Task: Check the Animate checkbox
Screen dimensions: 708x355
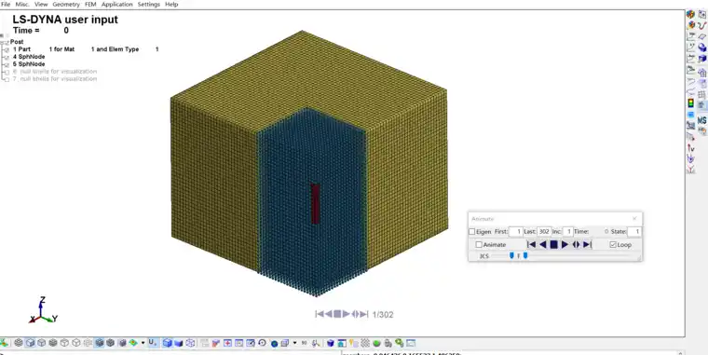Action: 479,245
